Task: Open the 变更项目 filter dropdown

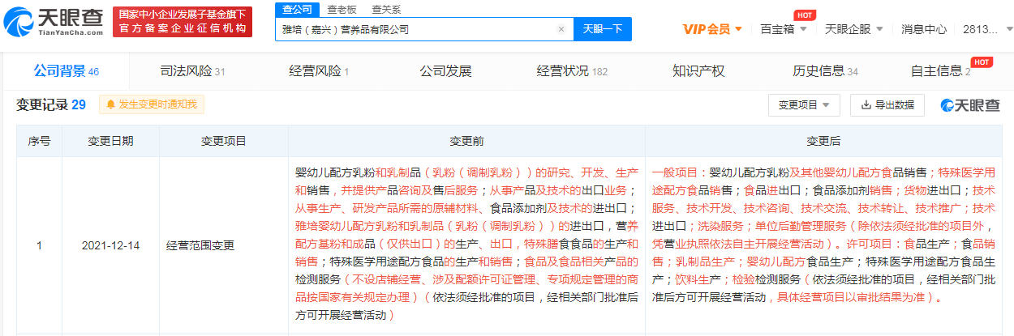Action: click(x=804, y=105)
